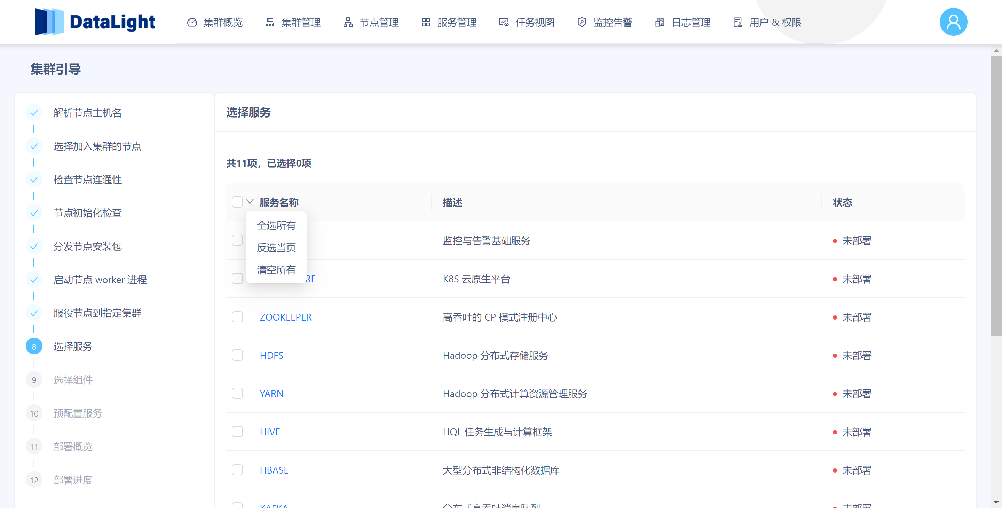Click the 日志管理 log icon
The height and width of the screenshot is (508, 1002).
pos(660,23)
